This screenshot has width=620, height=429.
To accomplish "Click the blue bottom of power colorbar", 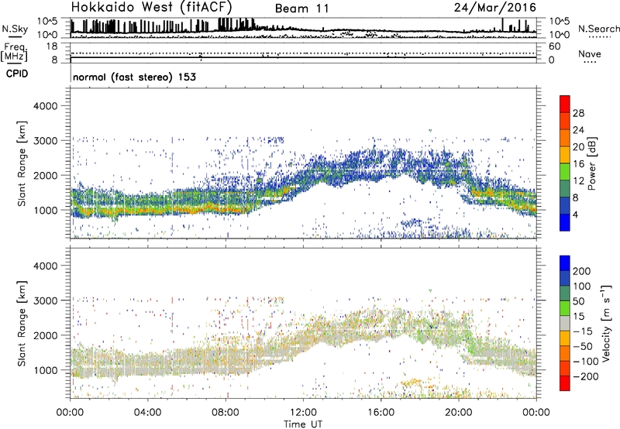I will click(x=565, y=222).
